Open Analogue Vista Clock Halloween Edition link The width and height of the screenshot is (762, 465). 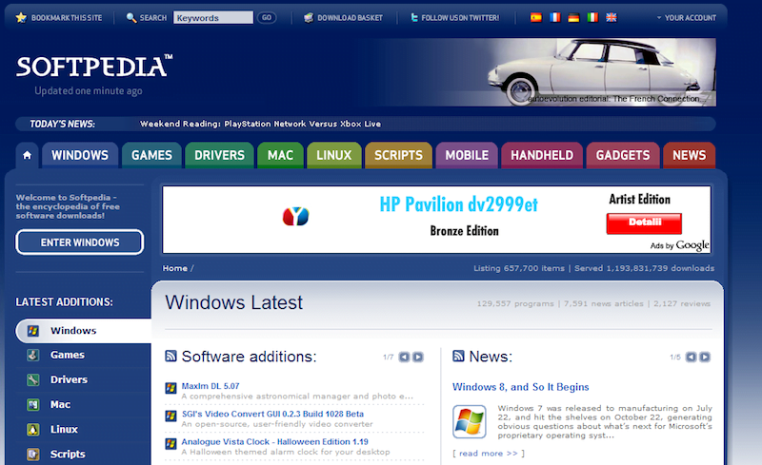tap(274, 441)
